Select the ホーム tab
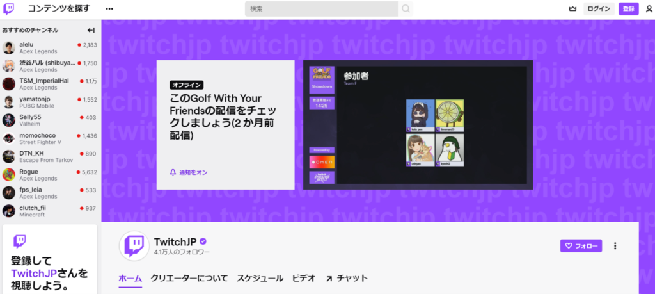 tap(130, 278)
